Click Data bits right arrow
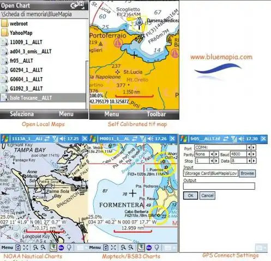Viewport: 271px width, 261px height. pos(254,161)
